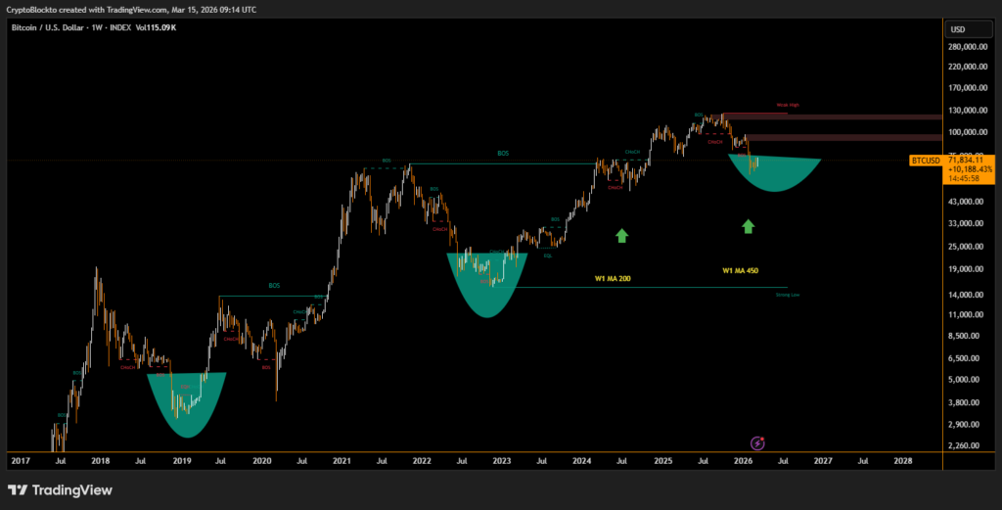The width and height of the screenshot is (1002, 510).
Task: Click the orange BTCUSD price label tag
Action: coord(926,160)
